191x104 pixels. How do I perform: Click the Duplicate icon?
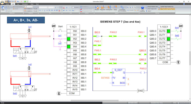tap(6, 11)
